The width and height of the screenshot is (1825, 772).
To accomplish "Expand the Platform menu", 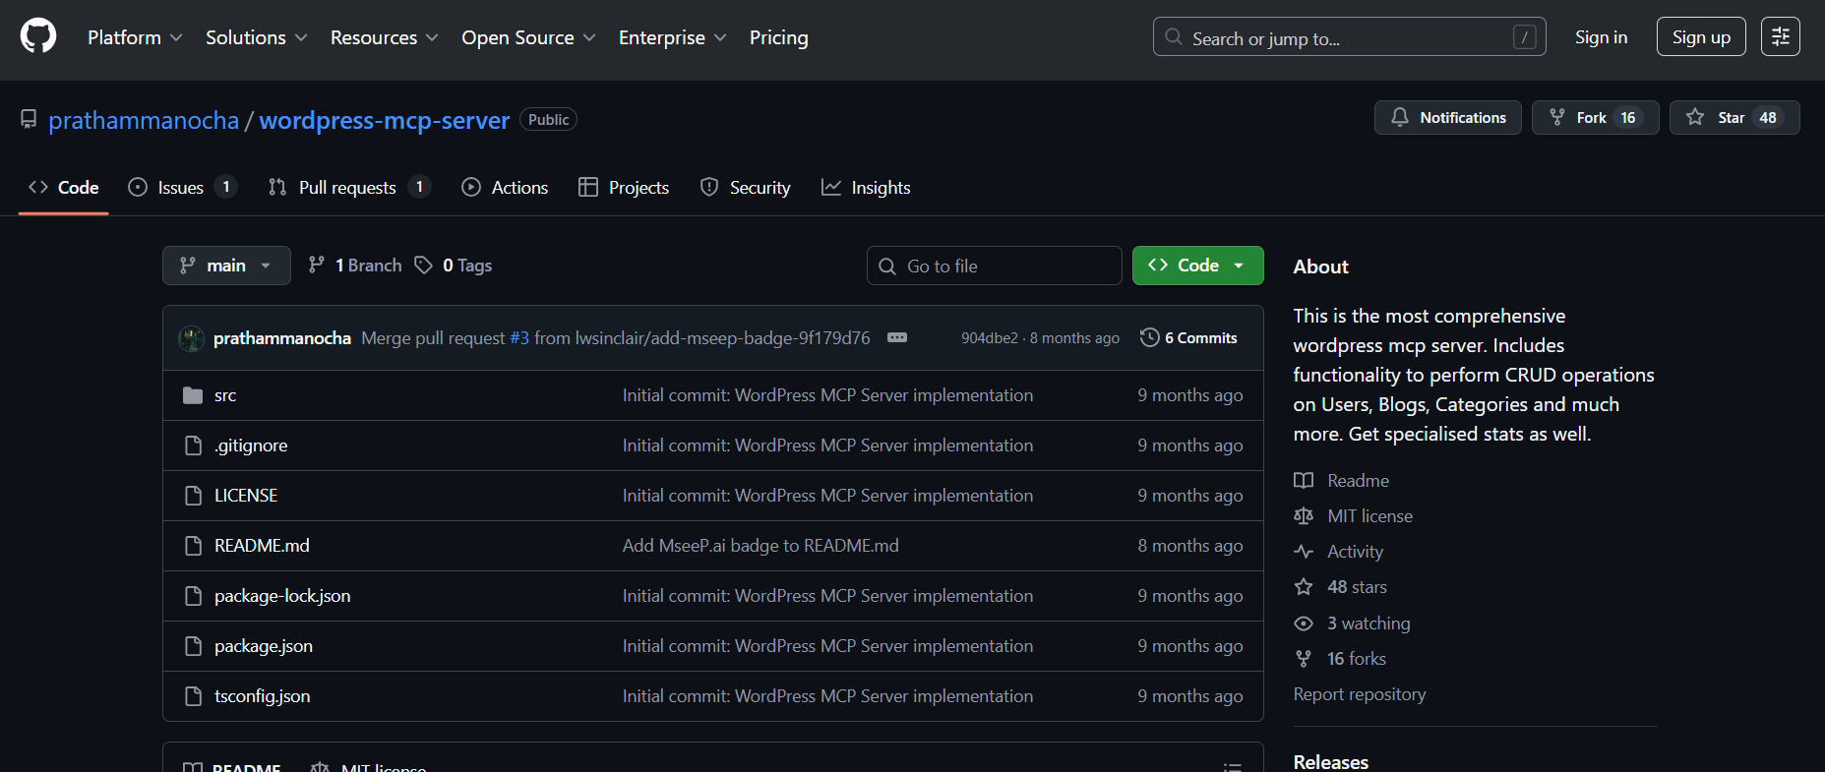I will coord(135,37).
